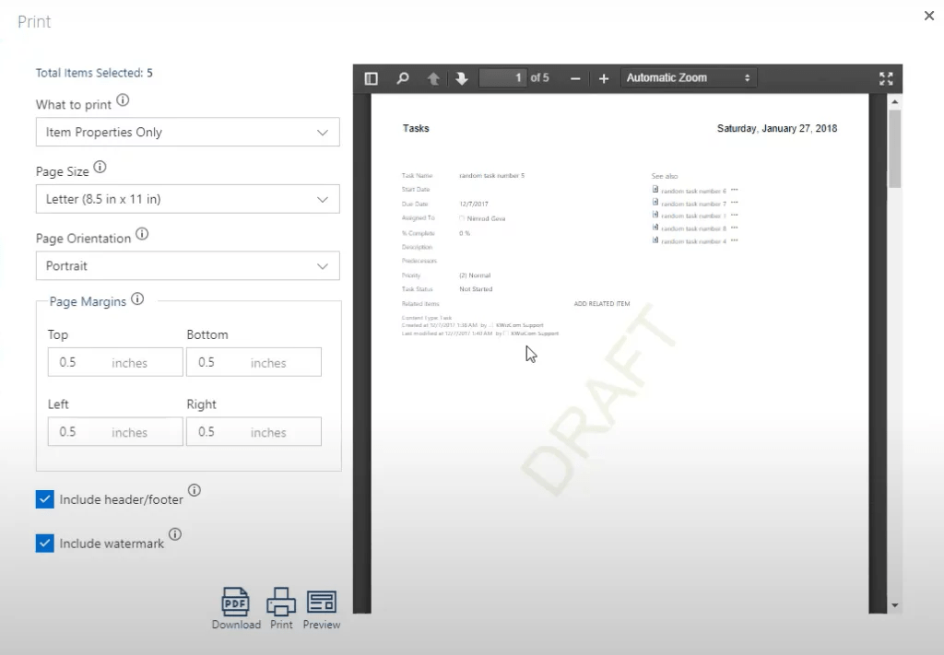Open the What to print dropdown
944x655 pixels.
pos(188,132)
